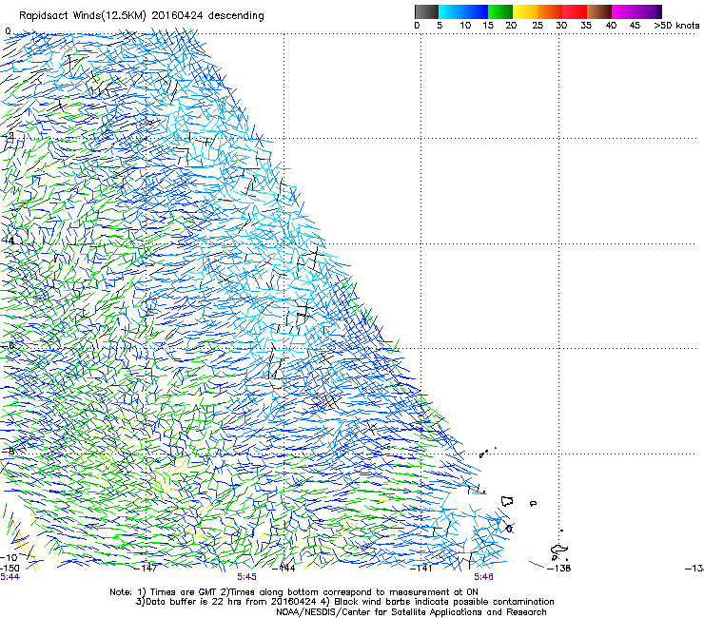Click the '-8' latitude axis label
Screen dimensions: 704x618
(9, 451)
